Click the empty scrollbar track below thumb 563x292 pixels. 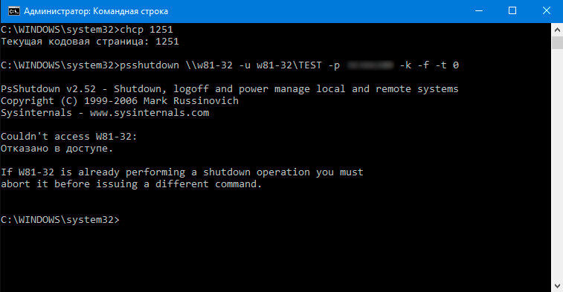[557, 164]
